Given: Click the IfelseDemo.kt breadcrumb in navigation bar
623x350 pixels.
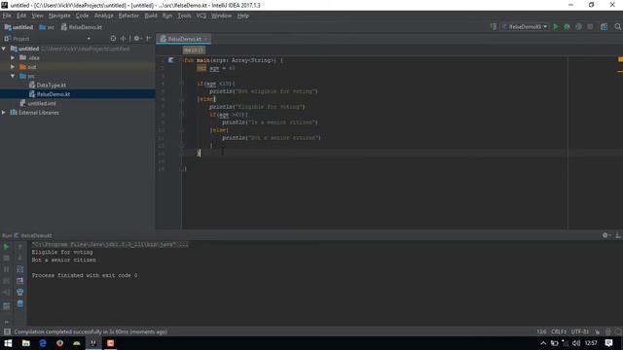Looking at the screenshot, I should tap(82, 27).
